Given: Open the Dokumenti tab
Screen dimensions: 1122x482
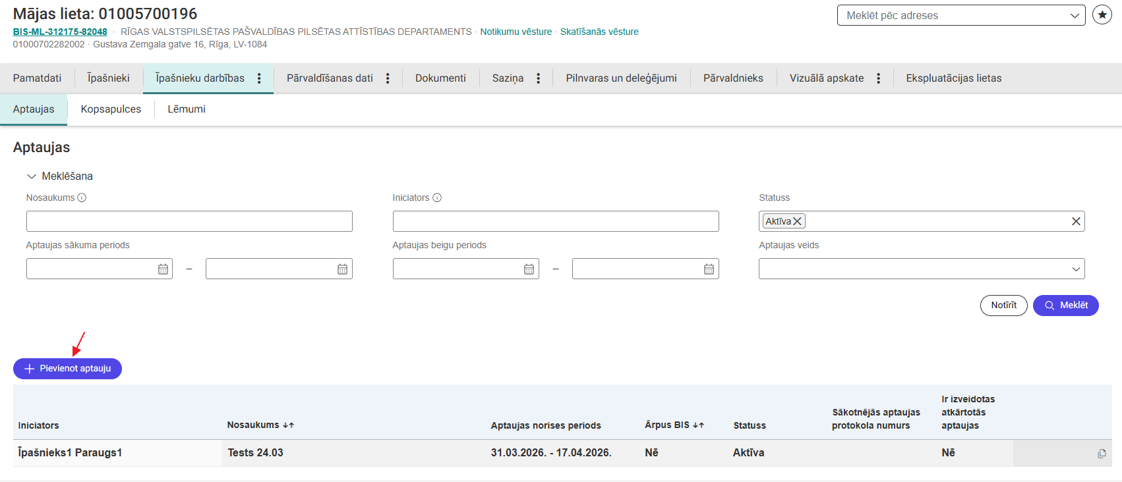Looking at the screenshot, I should [x=440, y=78].
